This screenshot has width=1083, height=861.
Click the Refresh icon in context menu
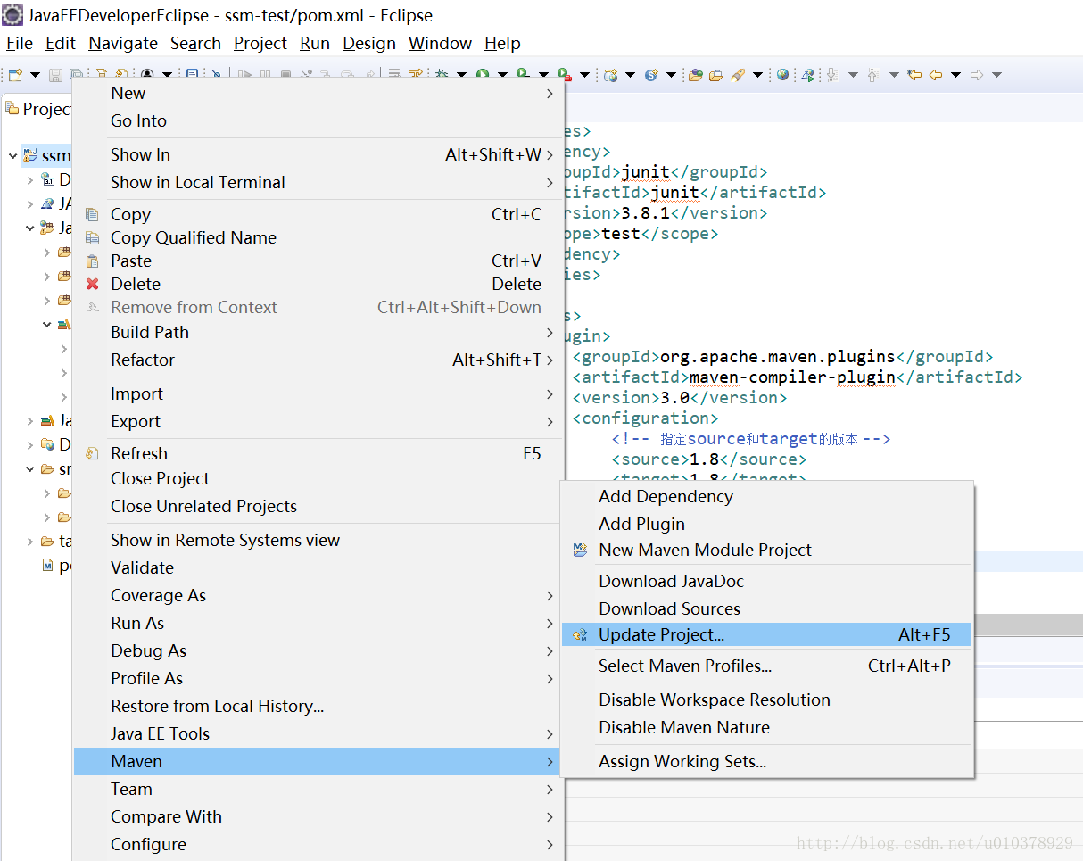[x=92, y=453]
